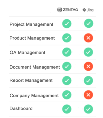Screen dimensions: 103x118
Task: Click the ZenTao logo in the header
Action: pyautogui.click(x=67, y=10)
